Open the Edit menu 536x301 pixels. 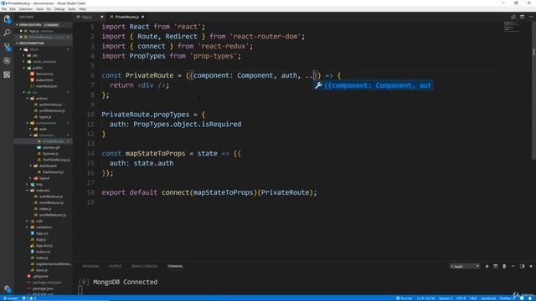click(13, 9)
